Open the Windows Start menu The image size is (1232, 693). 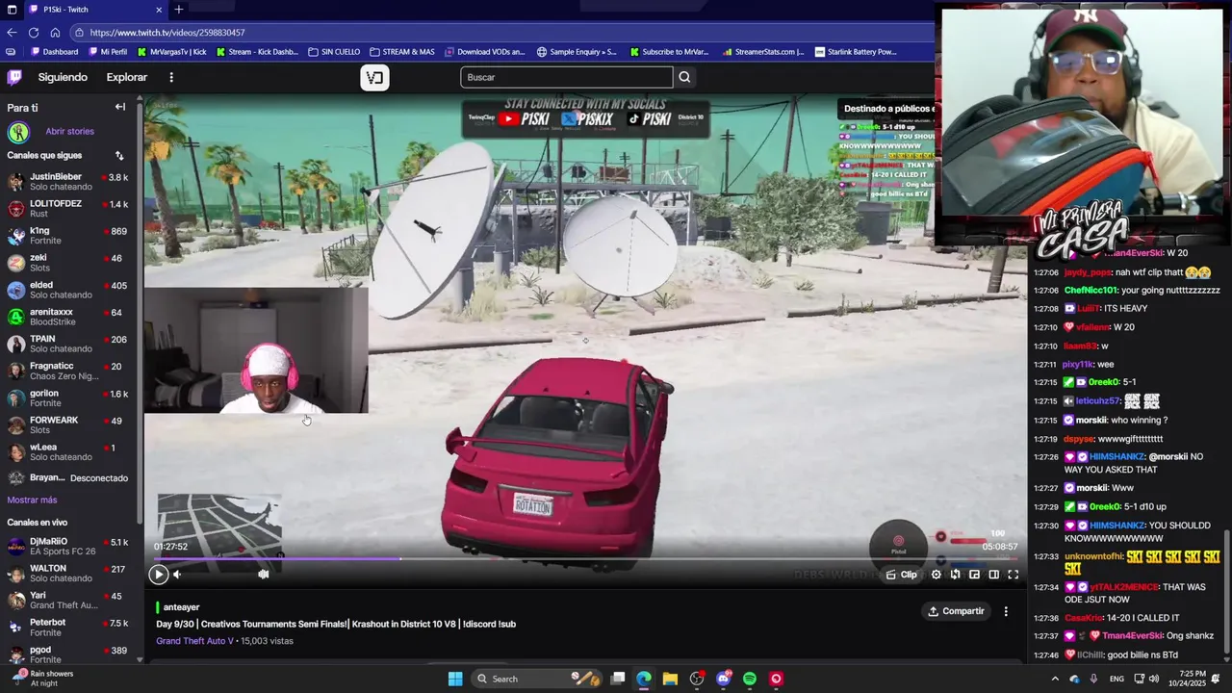pyautogui.click(x=455, y=680)
